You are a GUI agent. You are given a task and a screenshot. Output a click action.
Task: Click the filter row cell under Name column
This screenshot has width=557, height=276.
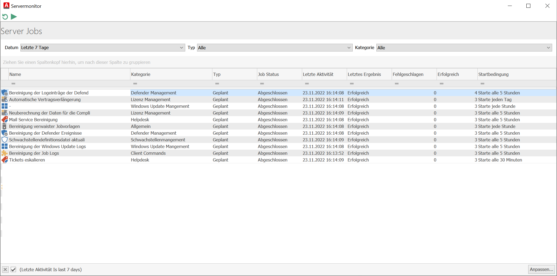pyautogui.click(x=69, y=84)
